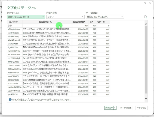The image size is (154, 117).
Task: Click the qvp4Z2-YSII cell
Action: click(x=15, y=94)
